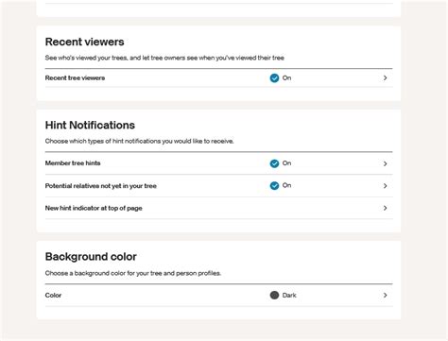
Task: Expand the Member tree hints chevron
Action: pos(385,163)
